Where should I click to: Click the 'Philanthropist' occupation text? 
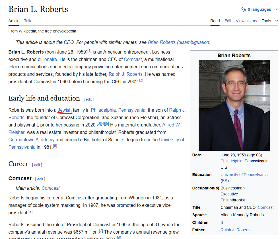click(233, 200)
